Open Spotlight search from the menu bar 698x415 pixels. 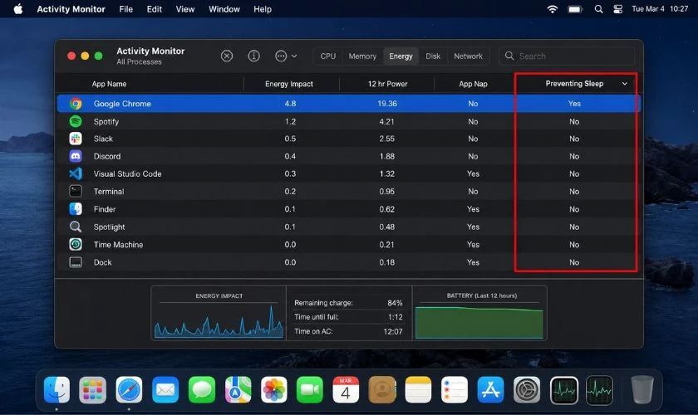(x=599, y=9)
